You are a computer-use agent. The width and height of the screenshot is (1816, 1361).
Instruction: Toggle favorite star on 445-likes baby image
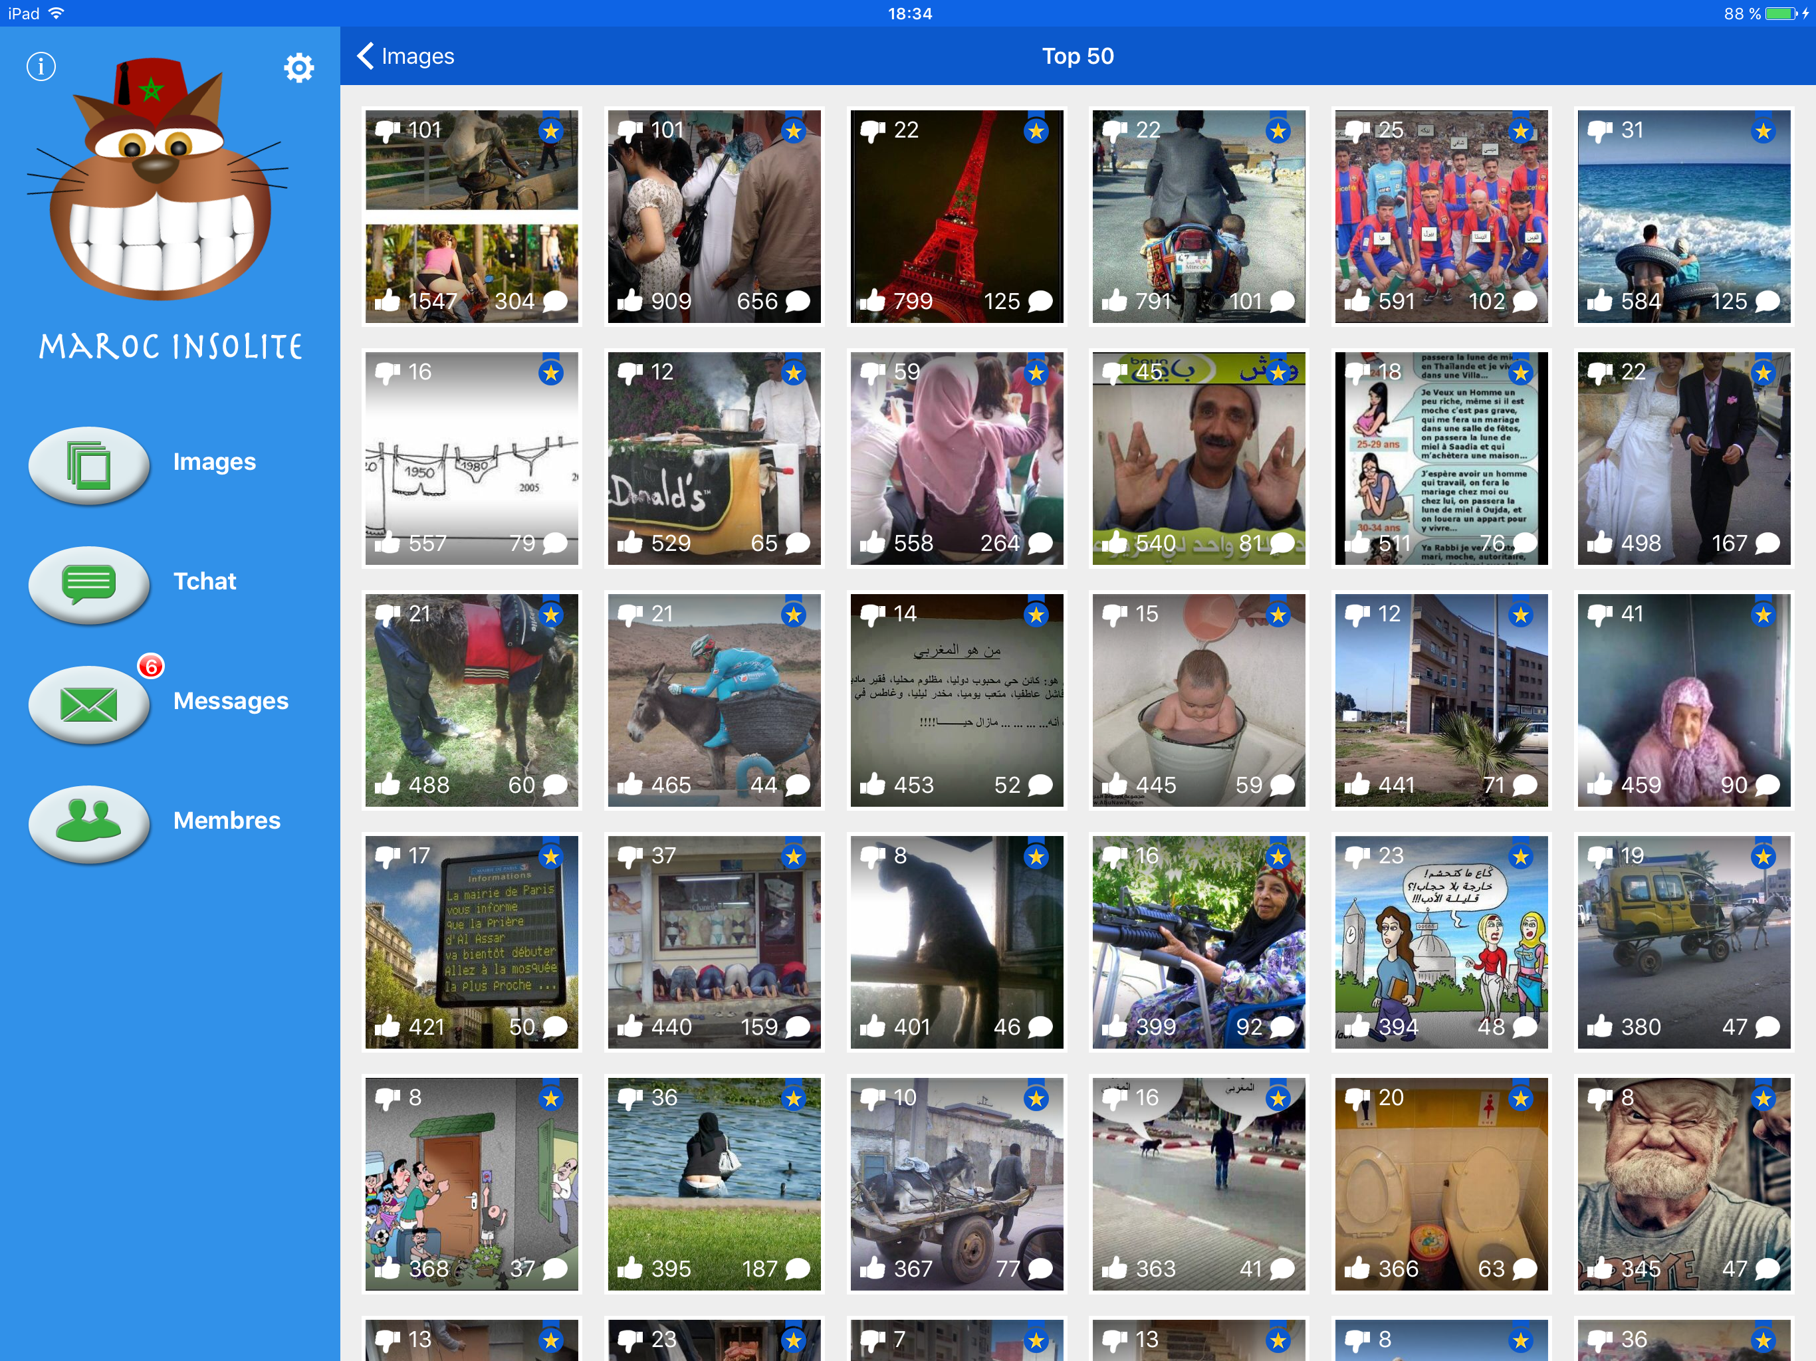click(1278, 615)
